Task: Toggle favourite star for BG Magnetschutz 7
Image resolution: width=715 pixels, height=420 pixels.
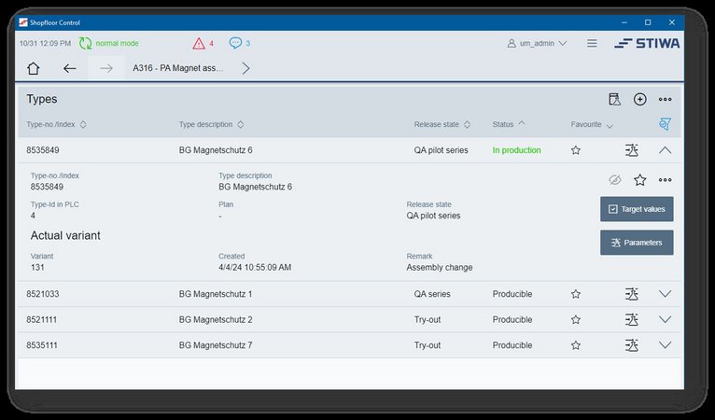Action: click(576, 344)
